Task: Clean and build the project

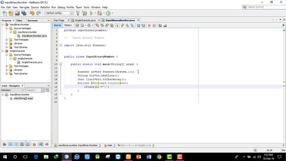Action: 84,13
